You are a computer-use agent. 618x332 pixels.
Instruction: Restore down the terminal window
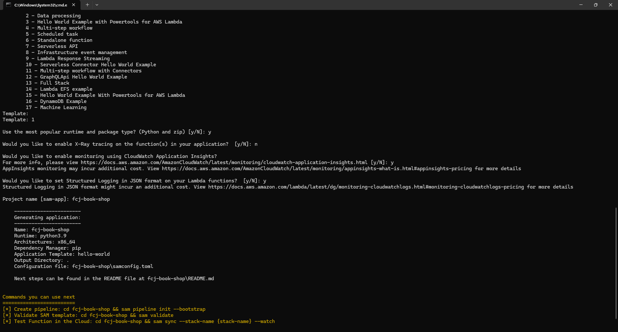596,5
